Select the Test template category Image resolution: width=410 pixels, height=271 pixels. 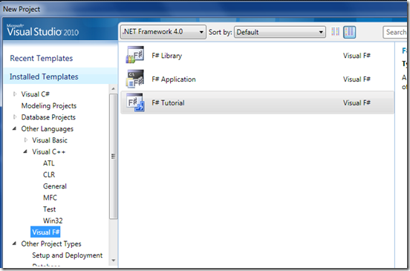coord(49,209)
